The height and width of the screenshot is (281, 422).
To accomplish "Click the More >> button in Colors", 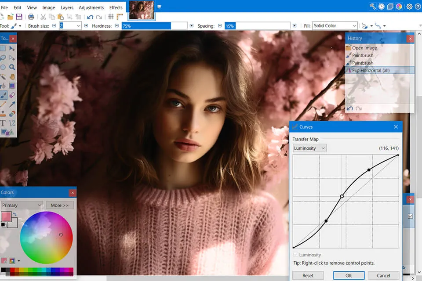I will (x=60, y=205).
